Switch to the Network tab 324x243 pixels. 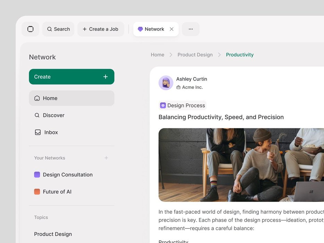(x=151, y=29)
